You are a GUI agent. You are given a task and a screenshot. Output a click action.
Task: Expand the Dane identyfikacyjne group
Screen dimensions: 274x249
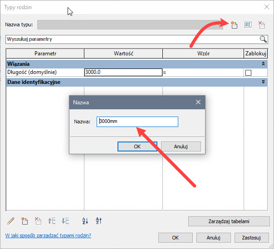(x=263, y=82)
